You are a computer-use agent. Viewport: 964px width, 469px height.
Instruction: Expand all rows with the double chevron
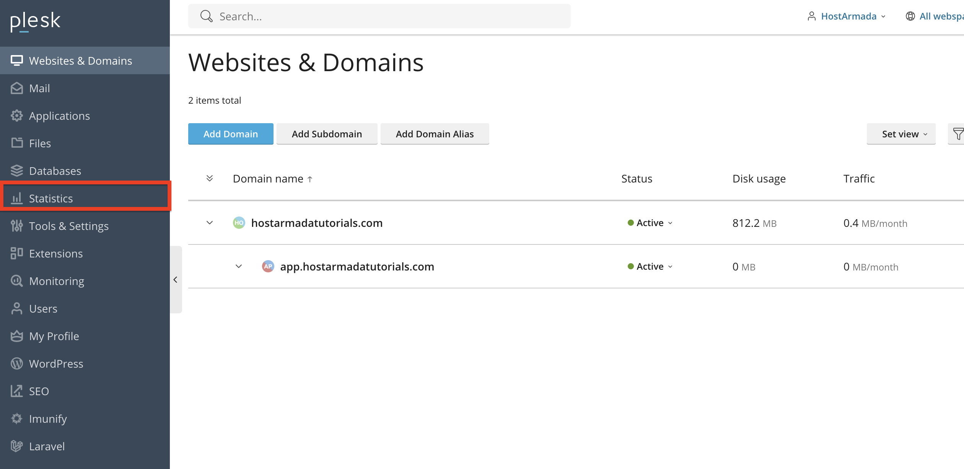click(x=209, y=178)
